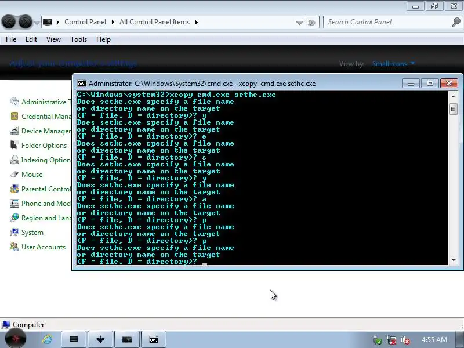464x348 pixels.
Task: Click All Control Panel Items breadcrumb
Action: [x=154, y=22]
